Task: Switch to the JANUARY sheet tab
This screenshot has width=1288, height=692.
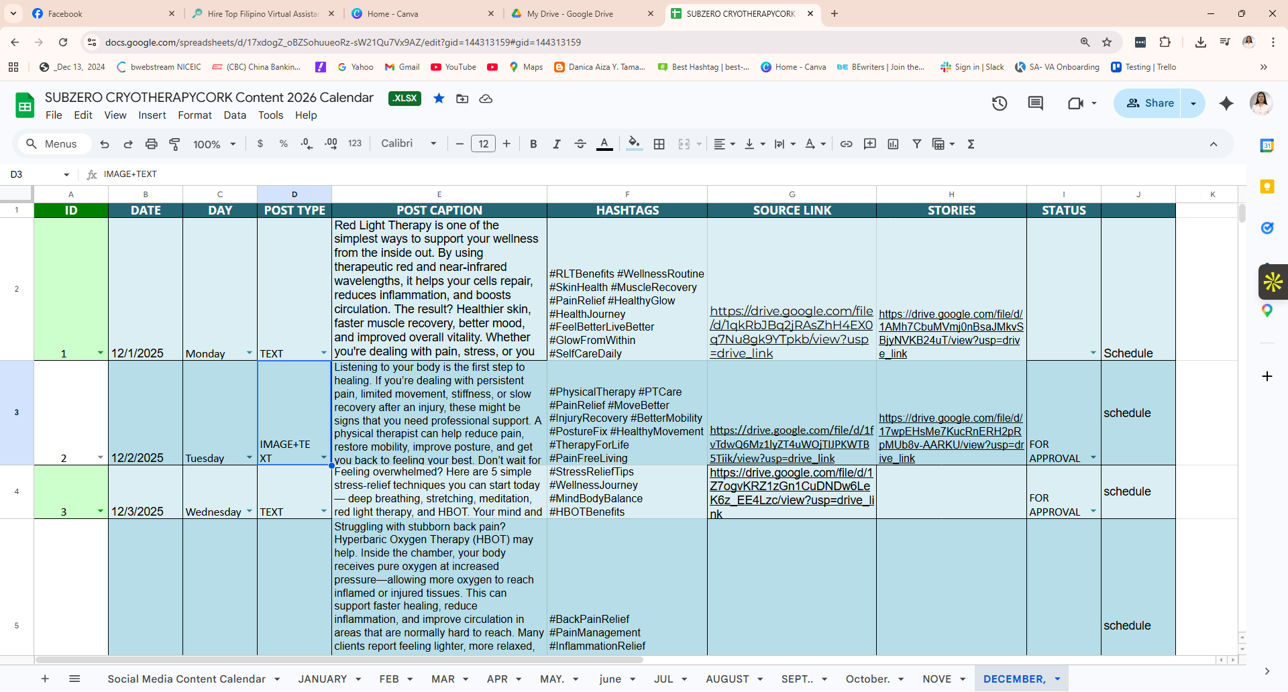Action: point(323,679)
